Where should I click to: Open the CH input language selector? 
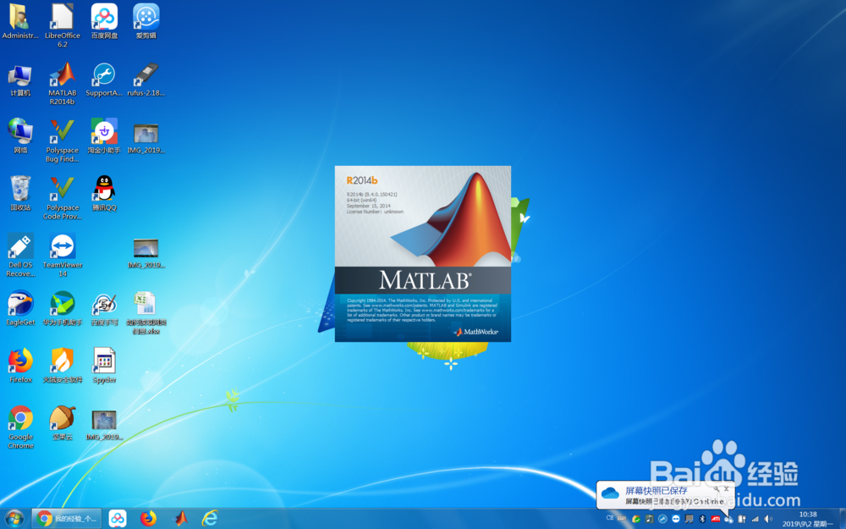(610, 518)
